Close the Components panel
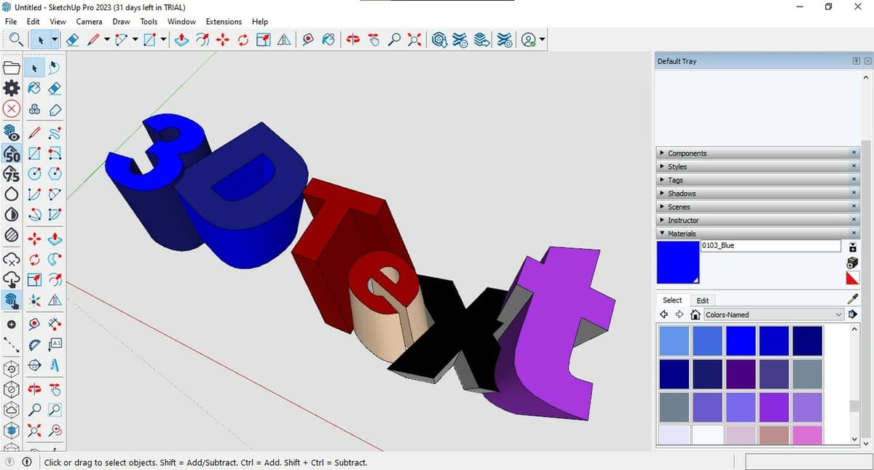Viewport: 874px width, 470px height. click(x=854, y=154)
